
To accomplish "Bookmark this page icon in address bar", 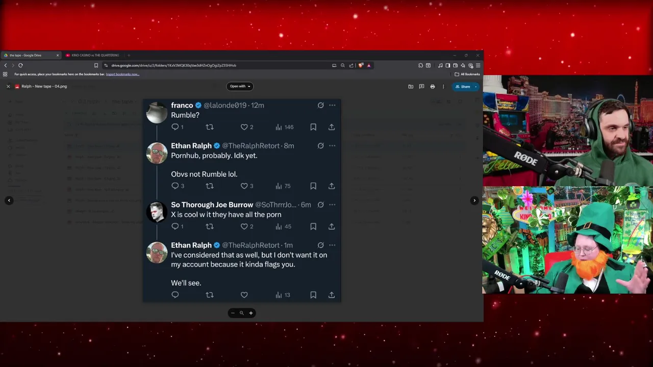I will 96,65.
